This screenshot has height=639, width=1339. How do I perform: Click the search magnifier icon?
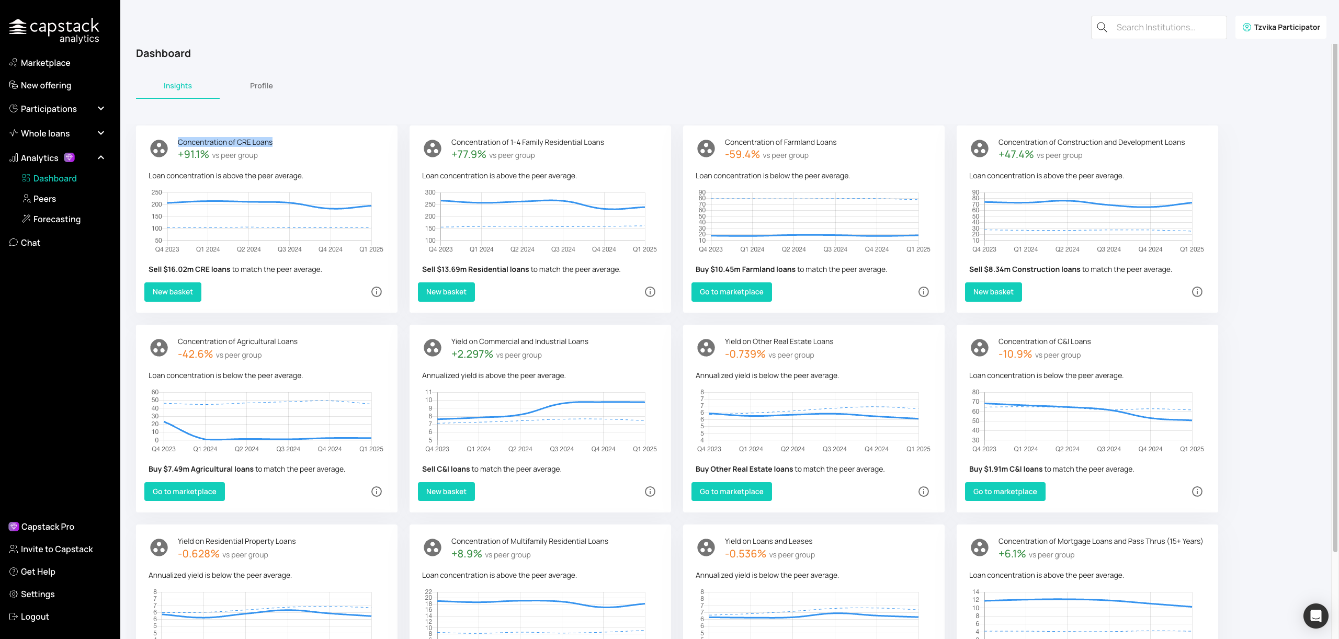[1102, 27]
